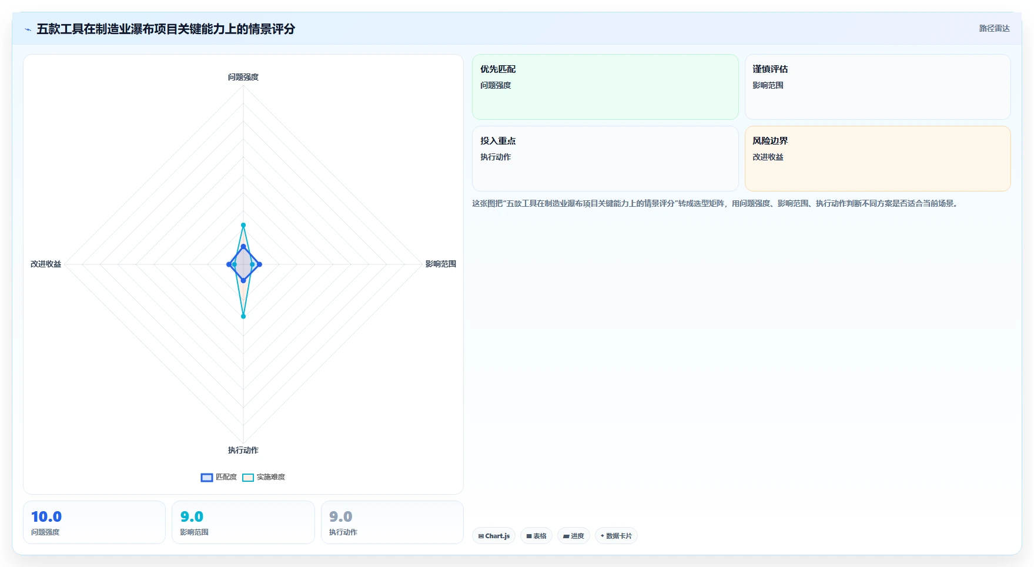Click the 改进收益 axis label on the radar
The height and width of the screenshot is (567, 1034).
pos(46,264)
